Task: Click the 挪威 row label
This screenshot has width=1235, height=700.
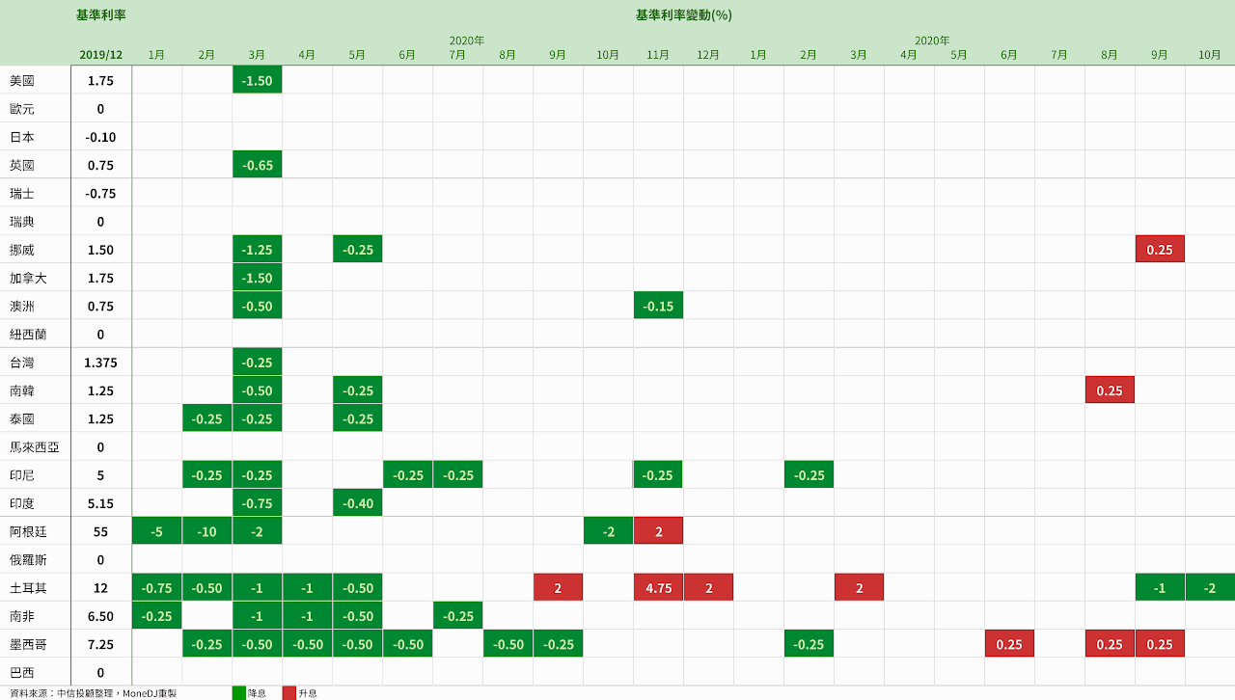Action: (22, 250)
